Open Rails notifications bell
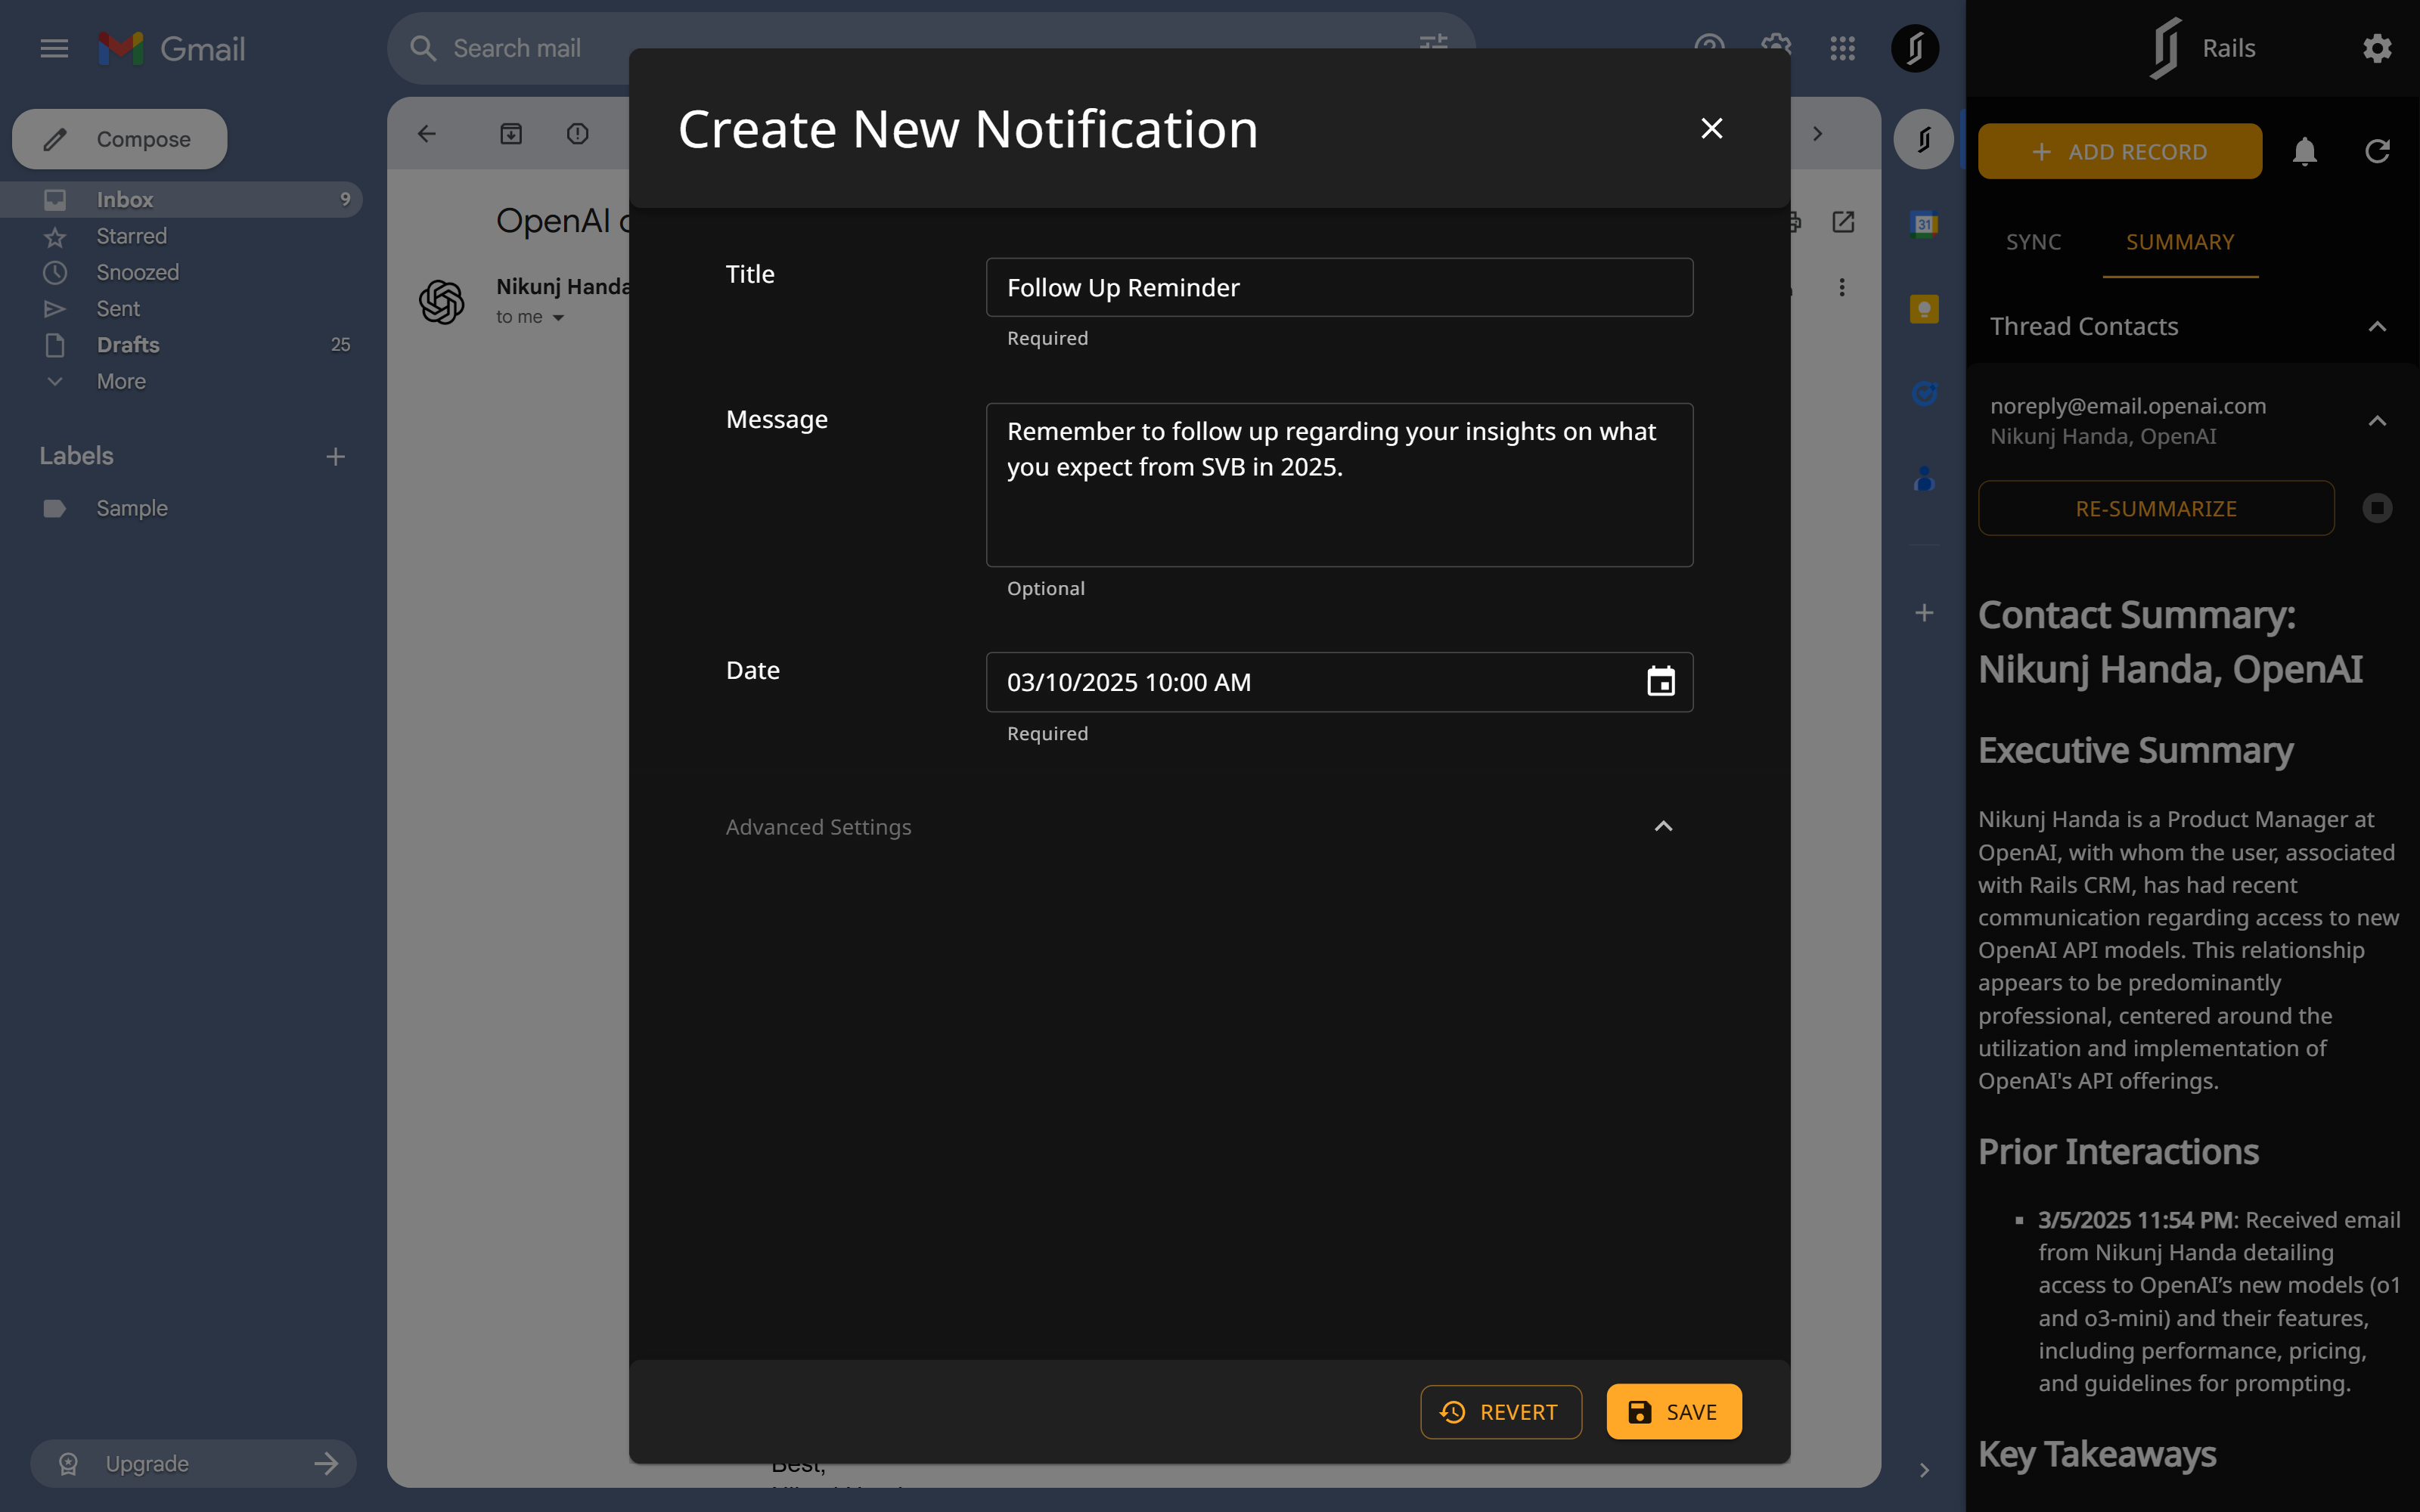This screenshot has height=1512, width=2420. (2304, 151)
